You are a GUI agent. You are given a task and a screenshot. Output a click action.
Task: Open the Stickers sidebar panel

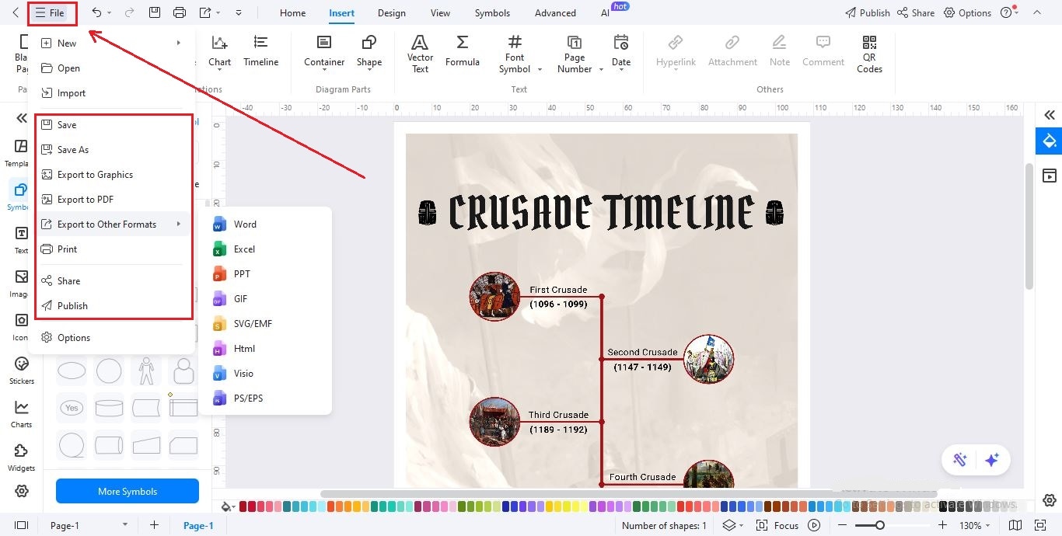click(21, 370)
